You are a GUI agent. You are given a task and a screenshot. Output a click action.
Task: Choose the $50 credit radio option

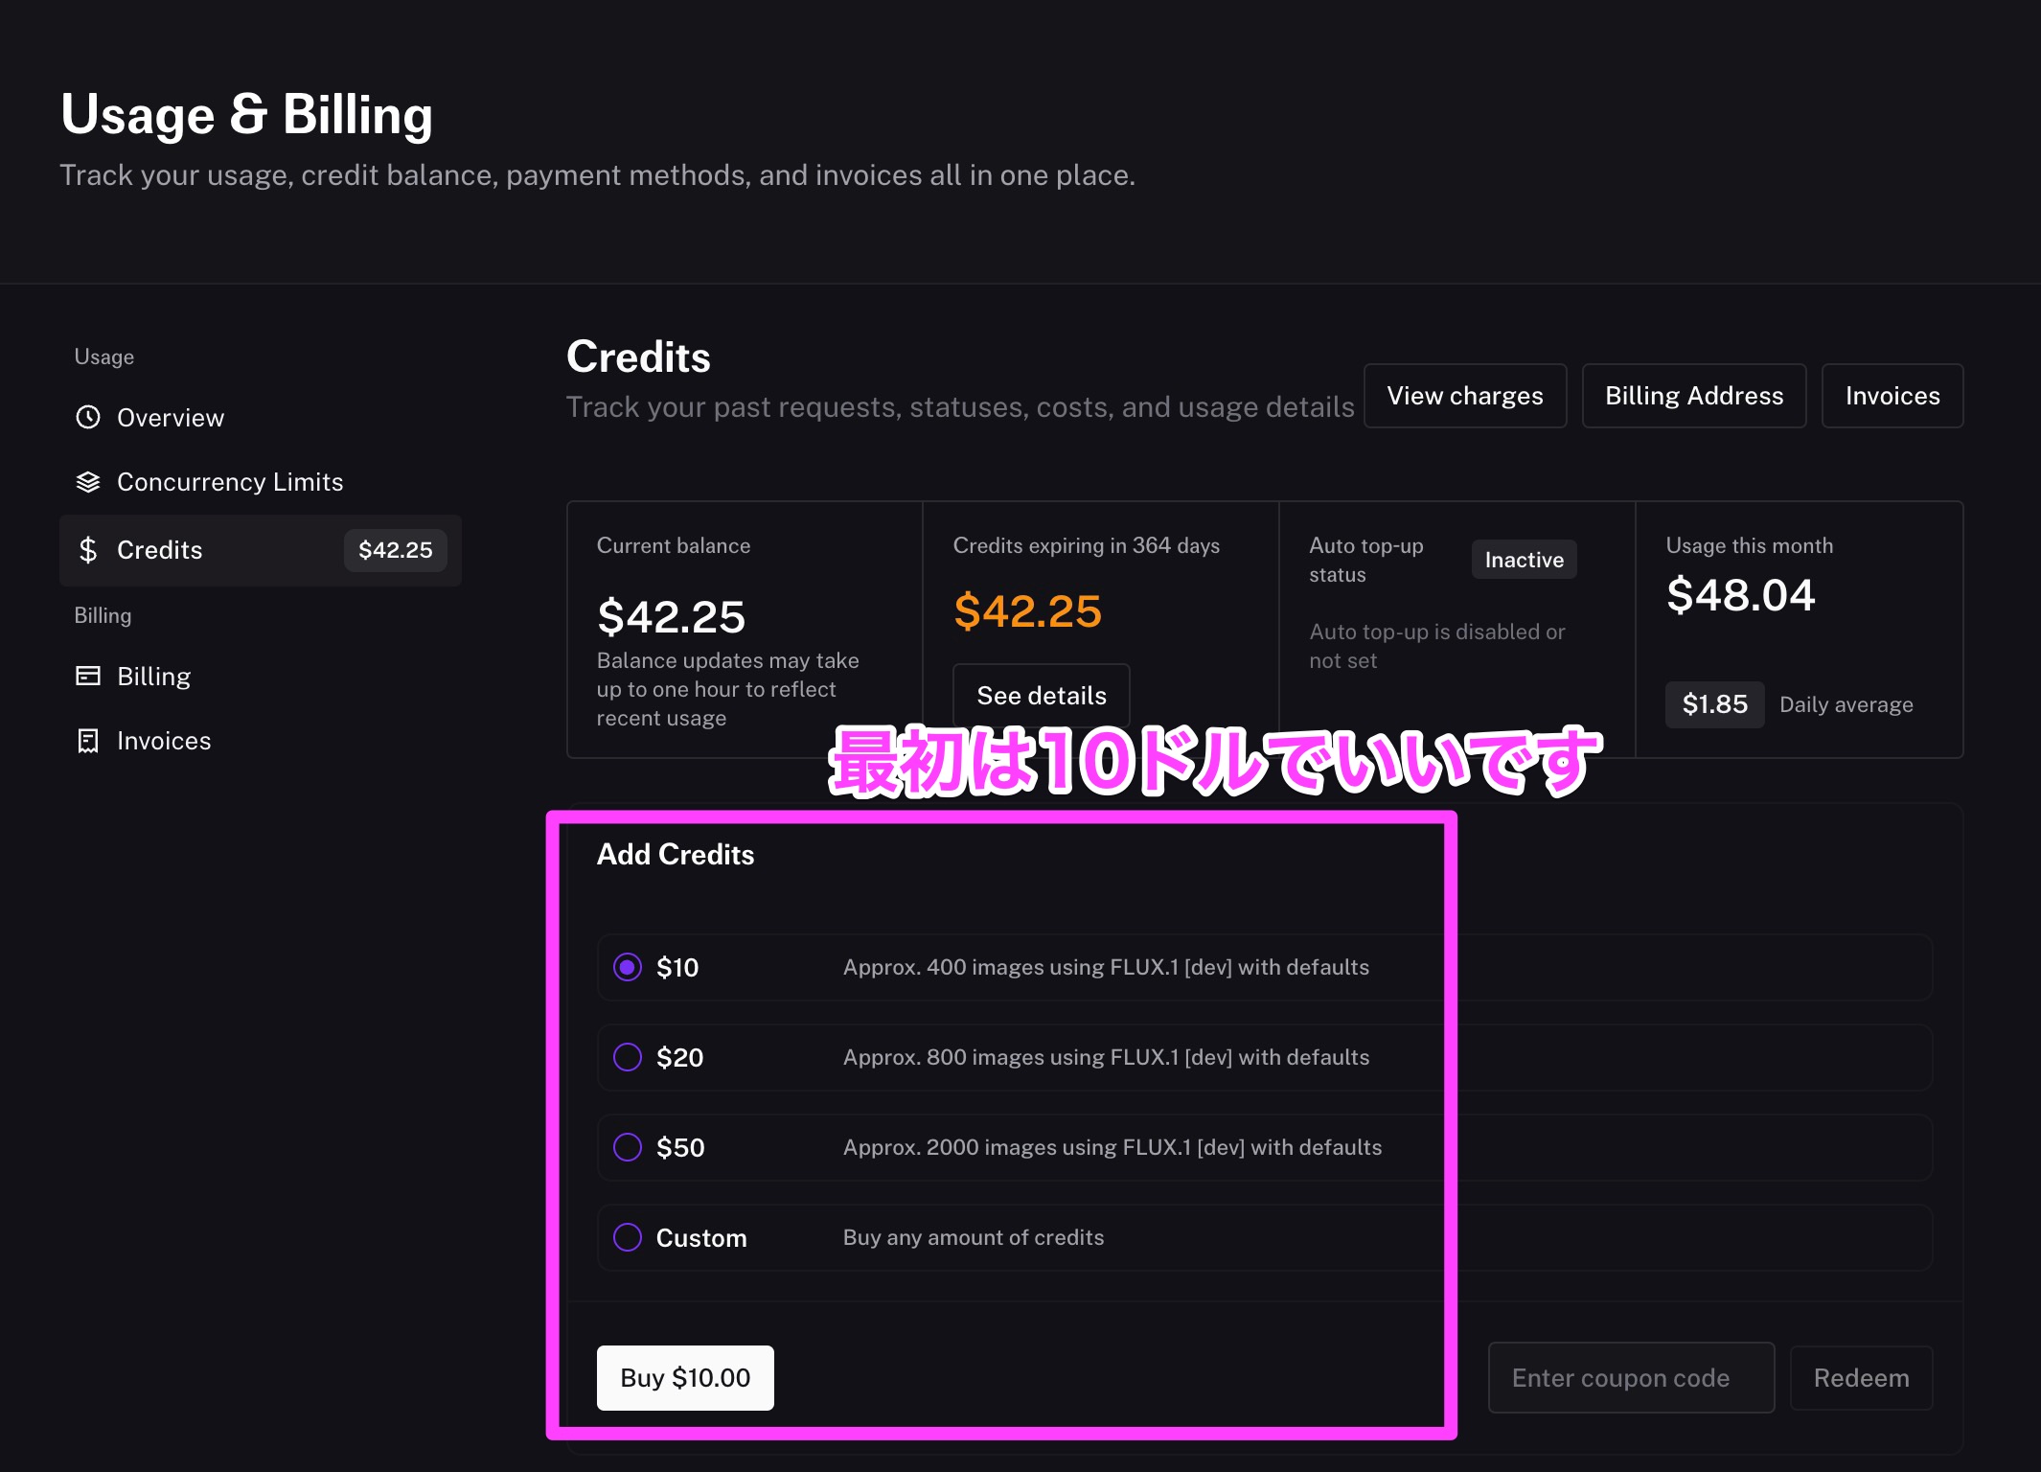click(x=628, y=1147)
